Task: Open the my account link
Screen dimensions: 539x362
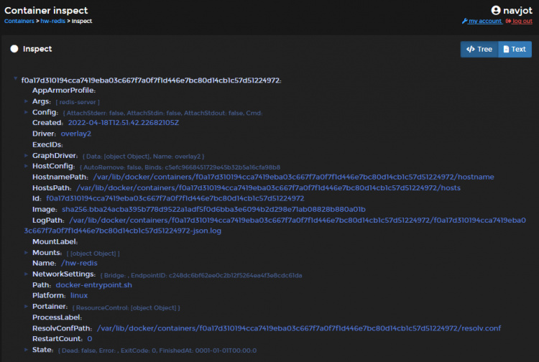Action: (485, 22)
